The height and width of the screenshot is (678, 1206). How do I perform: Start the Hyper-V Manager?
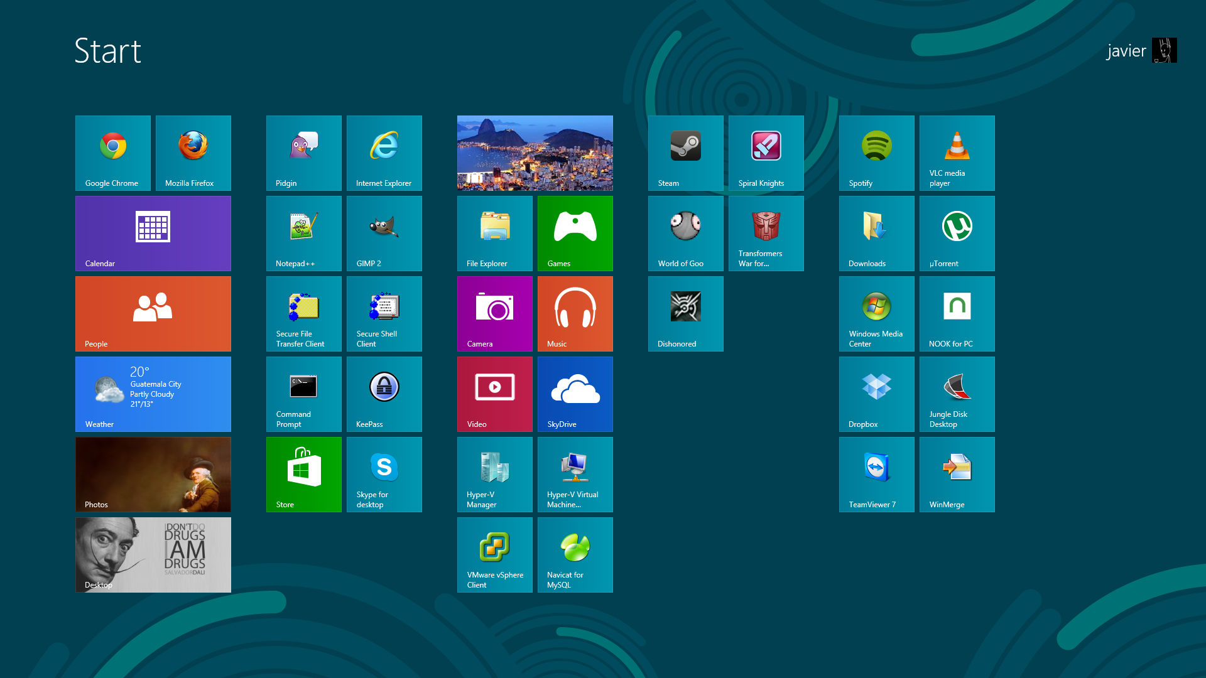pyautogui.click(x=494, y=474)
